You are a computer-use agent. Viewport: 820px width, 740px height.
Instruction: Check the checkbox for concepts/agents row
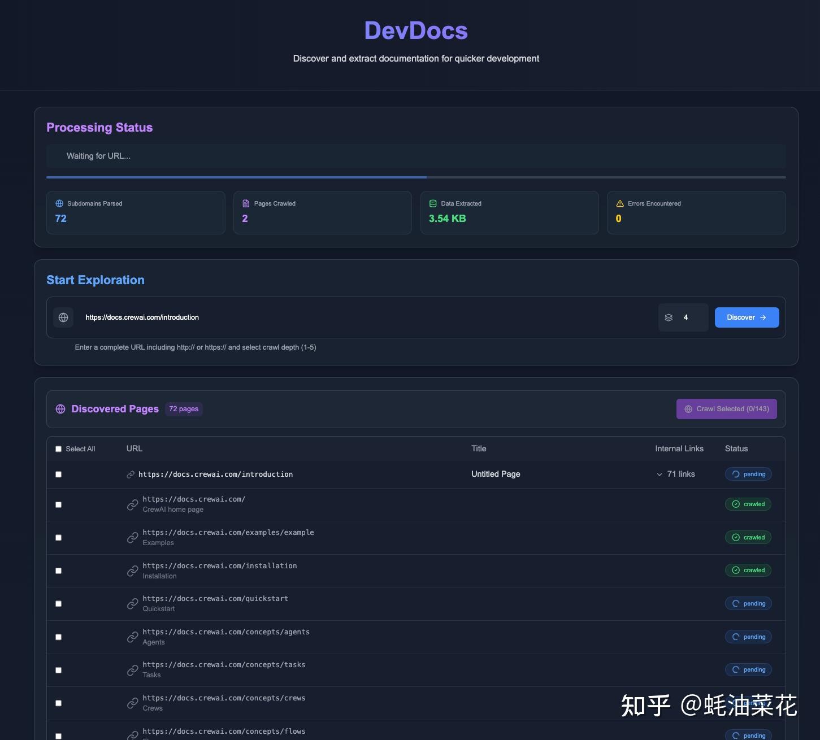point(58,637)
